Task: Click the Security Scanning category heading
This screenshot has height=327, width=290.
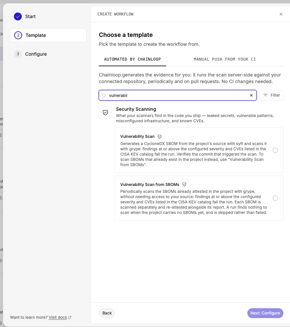Action: pyautogui.click(x=136, y=109)
